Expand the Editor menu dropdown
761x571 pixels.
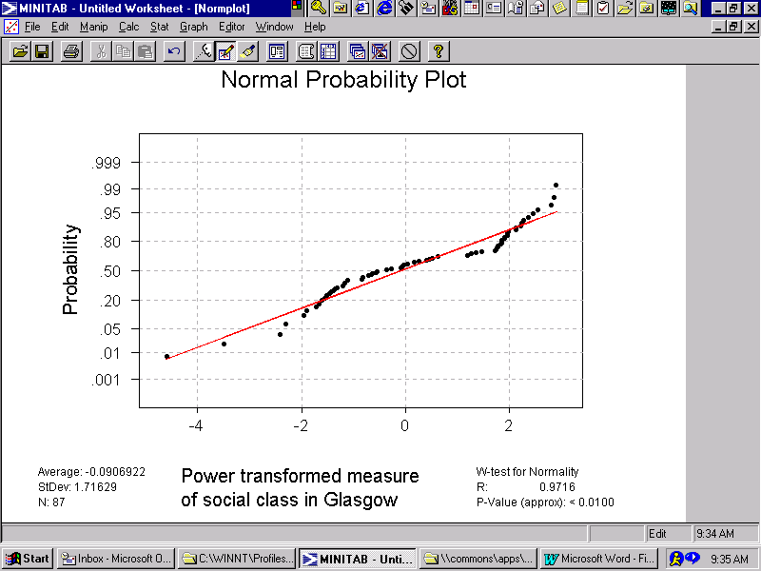(x=231, y=27)
